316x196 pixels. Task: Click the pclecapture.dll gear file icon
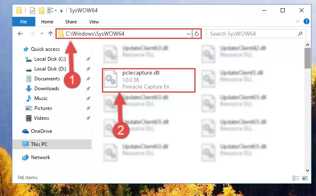pos(111,79)
